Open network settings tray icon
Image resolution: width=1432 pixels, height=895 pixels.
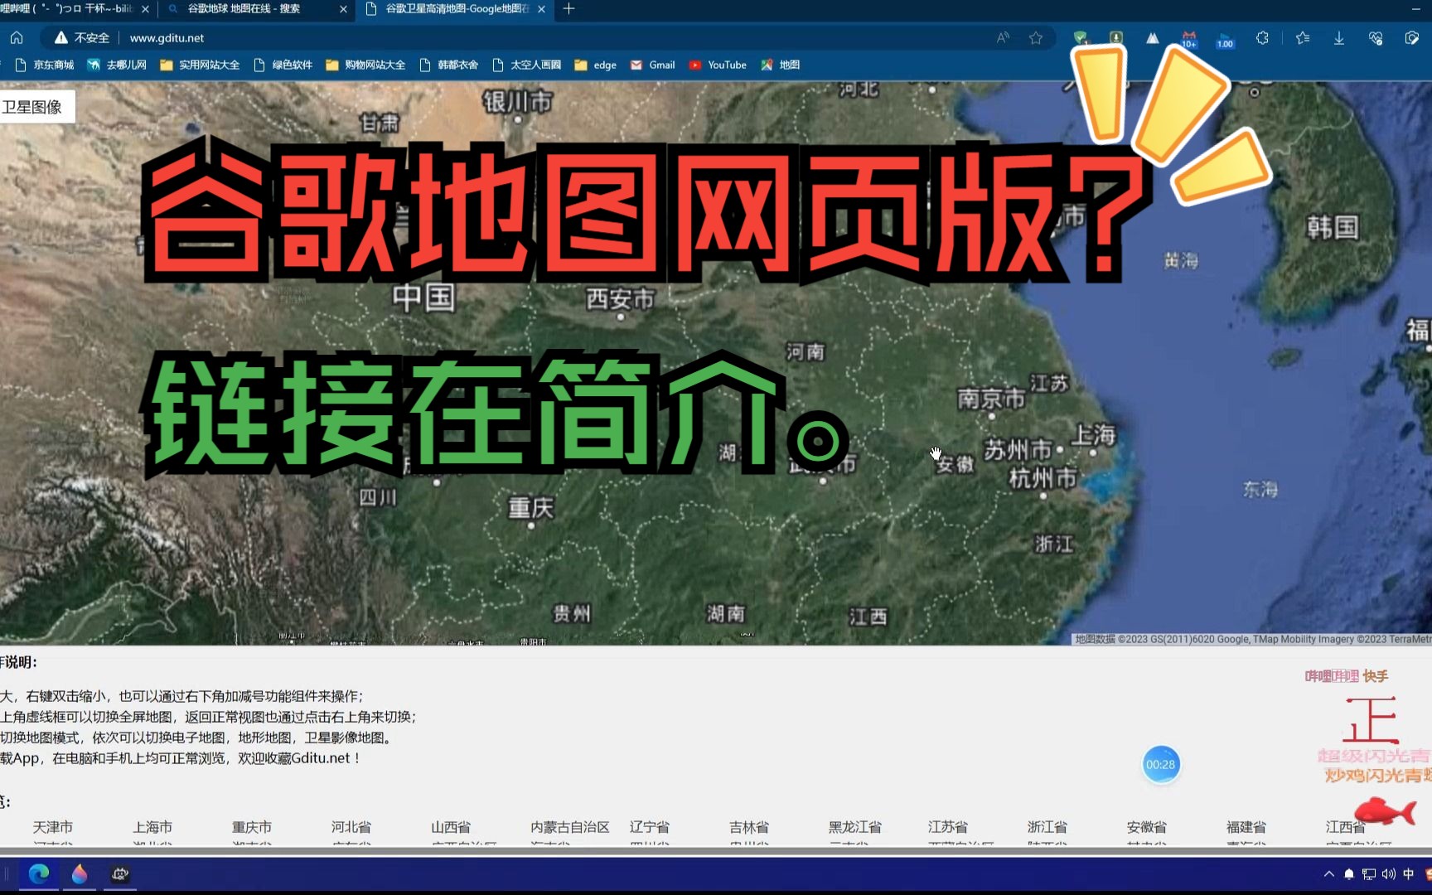1369,873
